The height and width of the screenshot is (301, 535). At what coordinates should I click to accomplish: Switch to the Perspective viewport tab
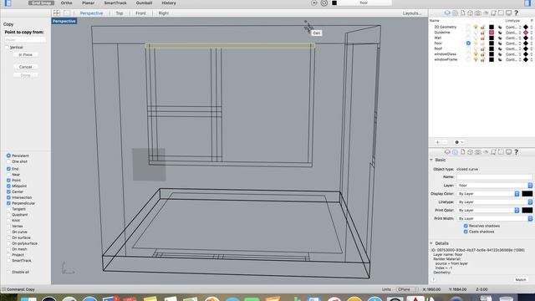point(91,13)
